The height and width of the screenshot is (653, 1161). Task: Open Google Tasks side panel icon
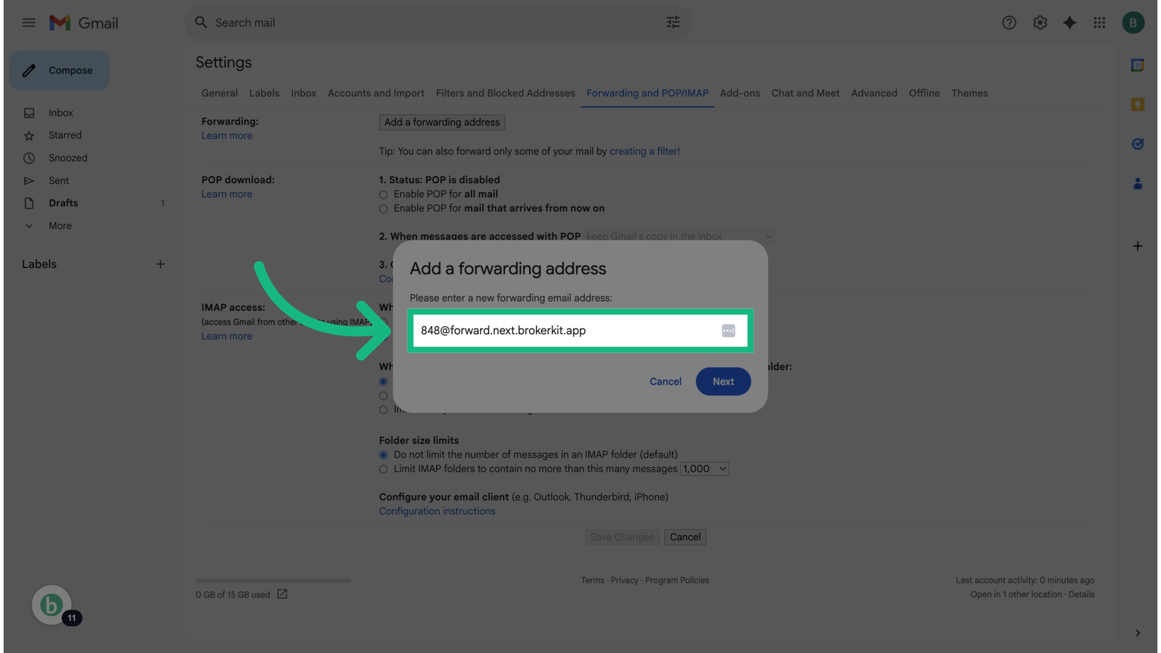[x=1137, y=144]
